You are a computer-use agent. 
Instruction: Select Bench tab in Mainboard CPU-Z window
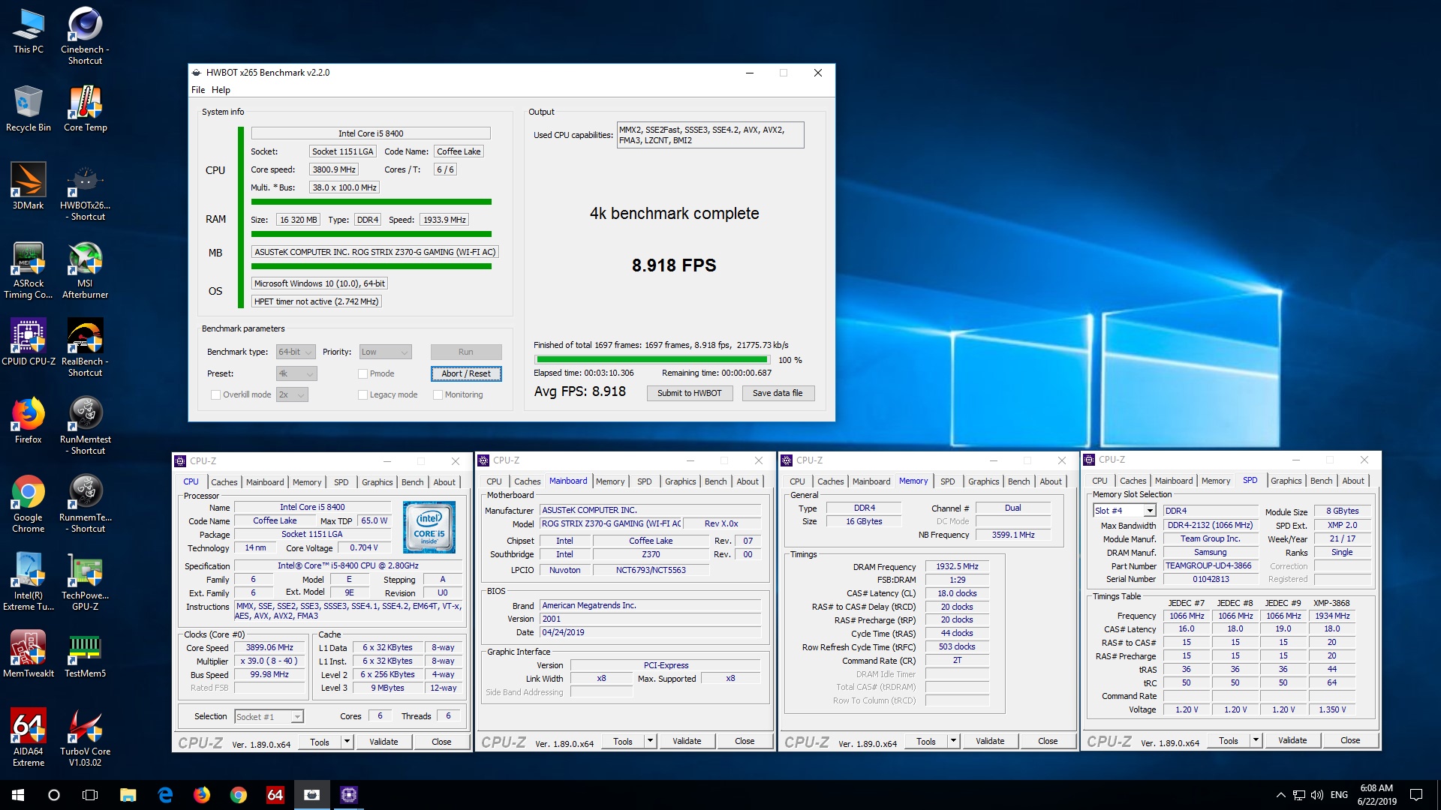click(x=715, y=481)
